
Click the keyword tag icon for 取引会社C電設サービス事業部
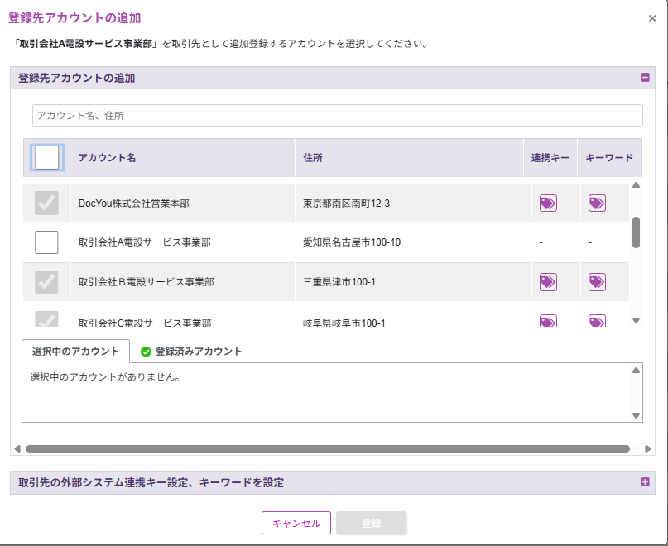click(x=597, y=321)
